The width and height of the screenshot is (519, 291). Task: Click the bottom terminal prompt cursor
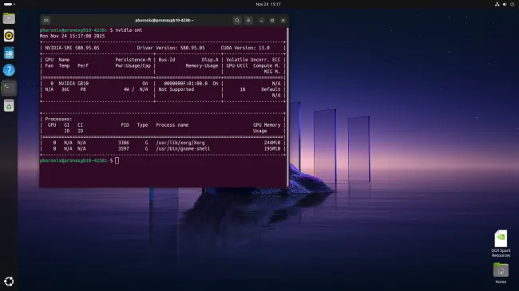[117, 161]
